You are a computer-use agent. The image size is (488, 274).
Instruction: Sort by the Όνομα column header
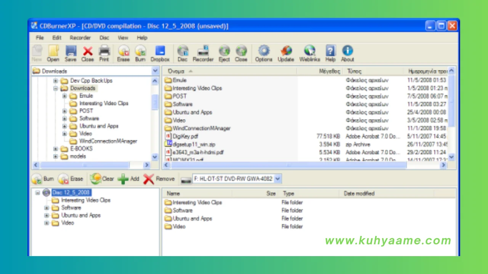tap(230, 71)
